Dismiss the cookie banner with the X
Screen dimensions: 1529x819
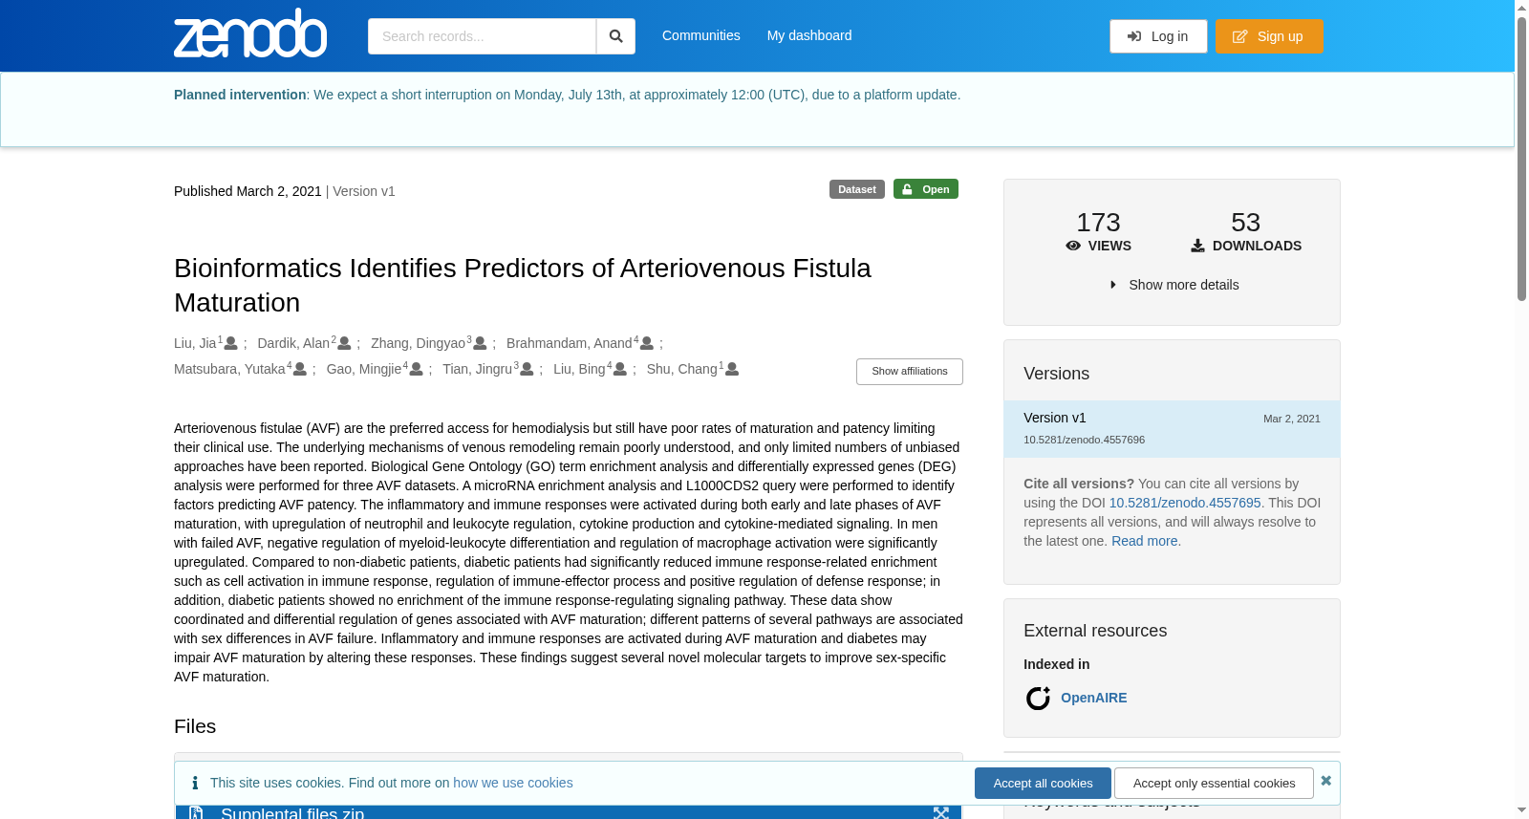1325,781
